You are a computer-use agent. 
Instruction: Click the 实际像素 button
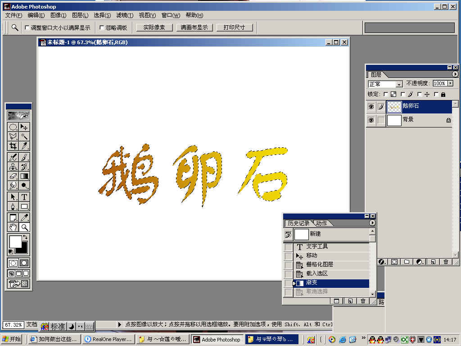154,27
